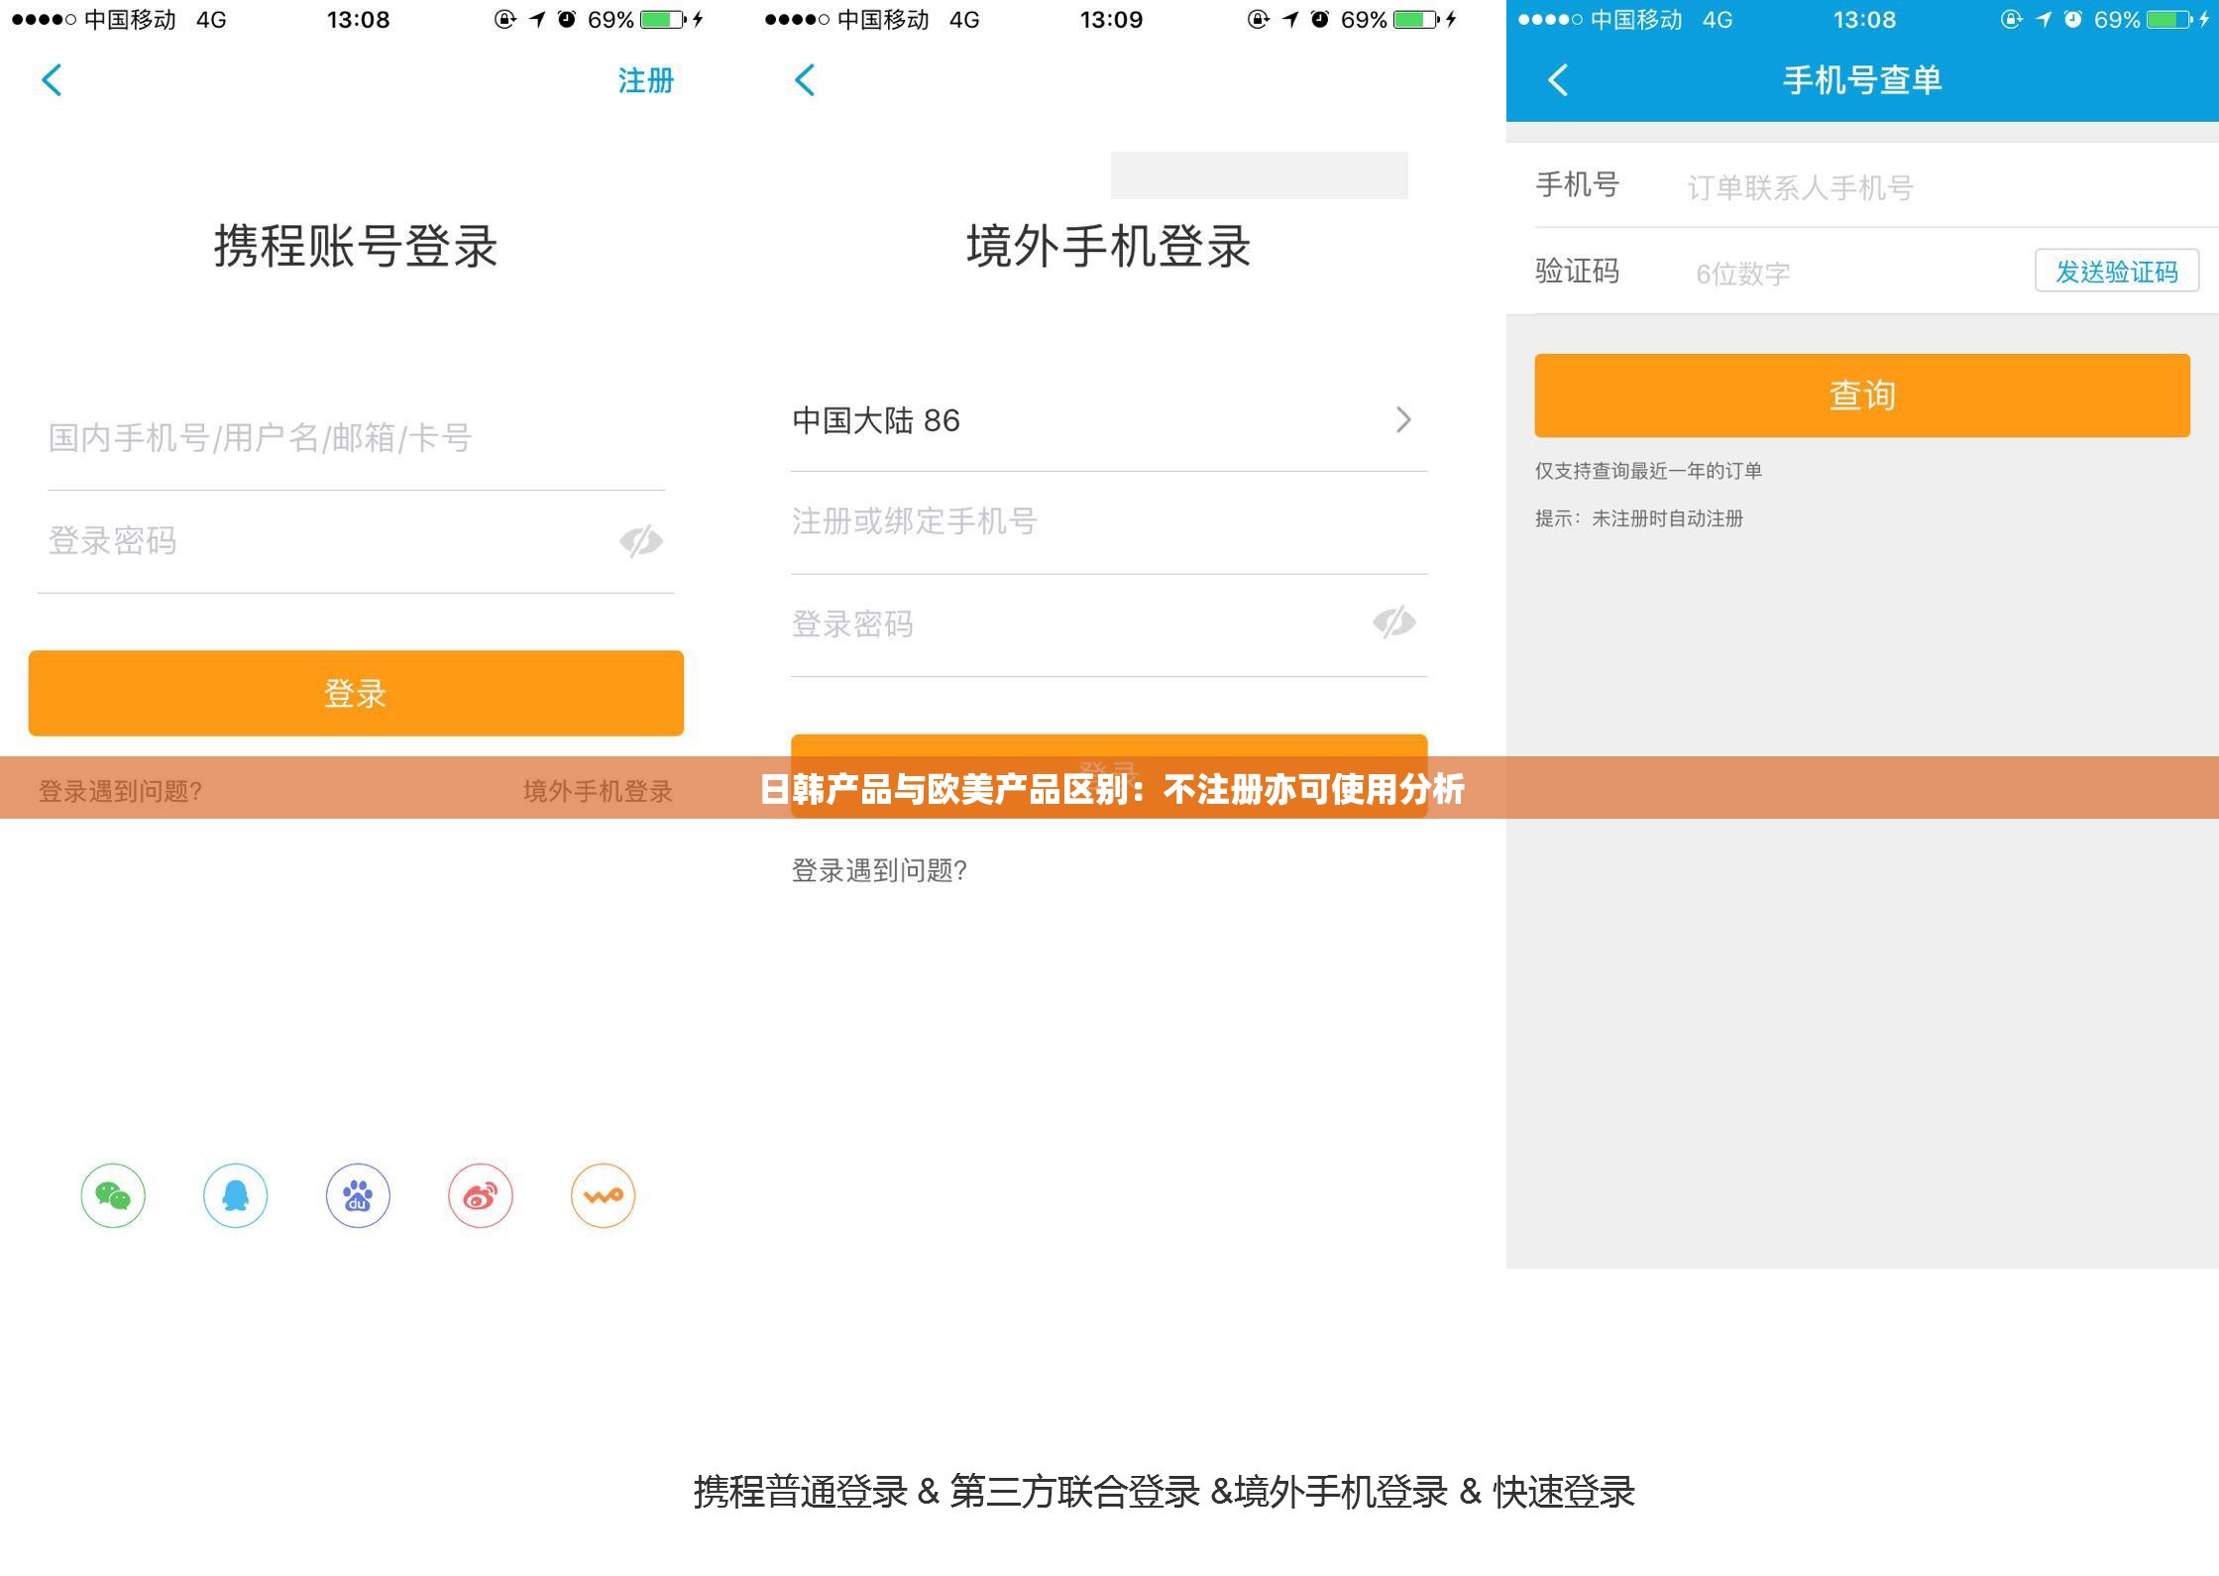Go back from Ctrip account login screen
This screenshot has height=1576, width=2219.
(x=53, y=80)
